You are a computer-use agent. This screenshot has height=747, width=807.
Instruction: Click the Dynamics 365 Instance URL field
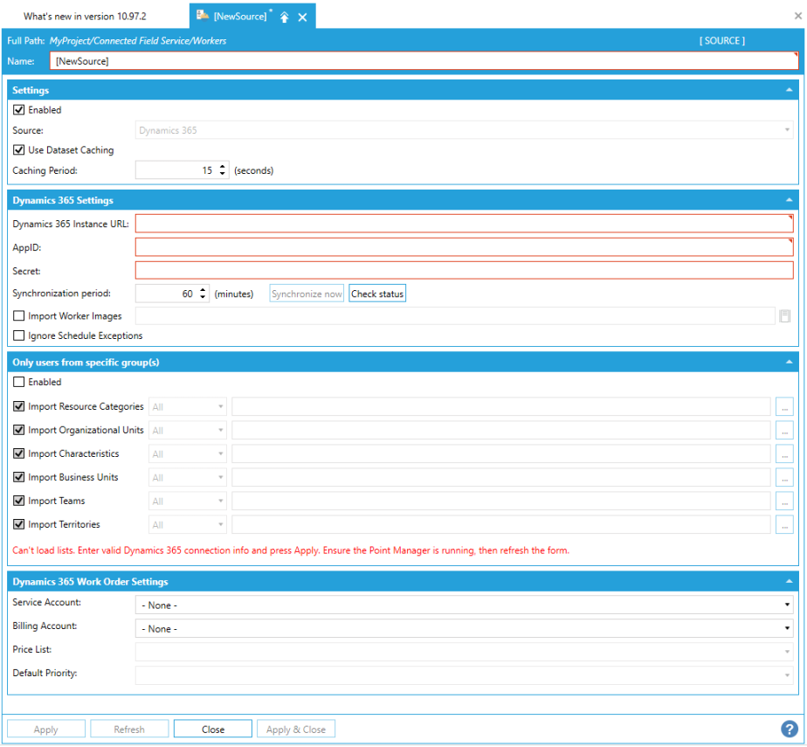[464, 224]
